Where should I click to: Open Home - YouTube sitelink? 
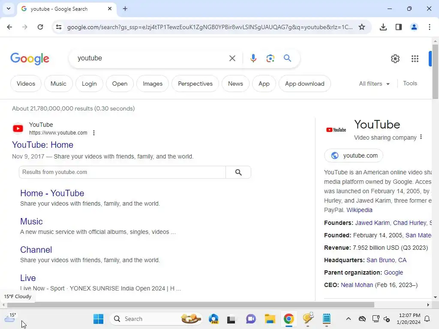pos(52,193)
